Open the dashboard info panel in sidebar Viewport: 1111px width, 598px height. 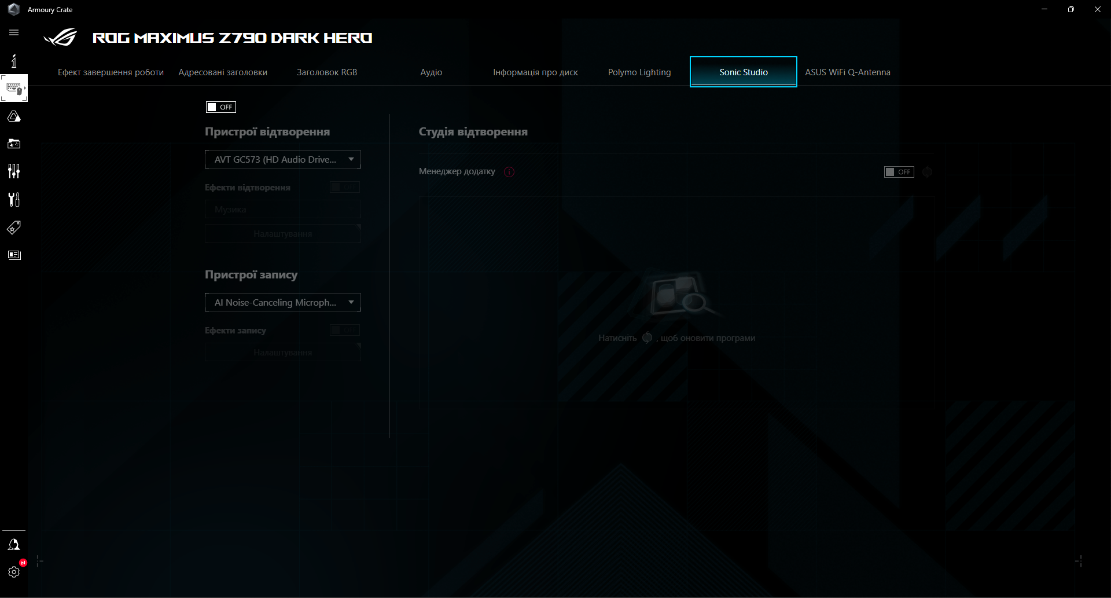tap(13, 60)
